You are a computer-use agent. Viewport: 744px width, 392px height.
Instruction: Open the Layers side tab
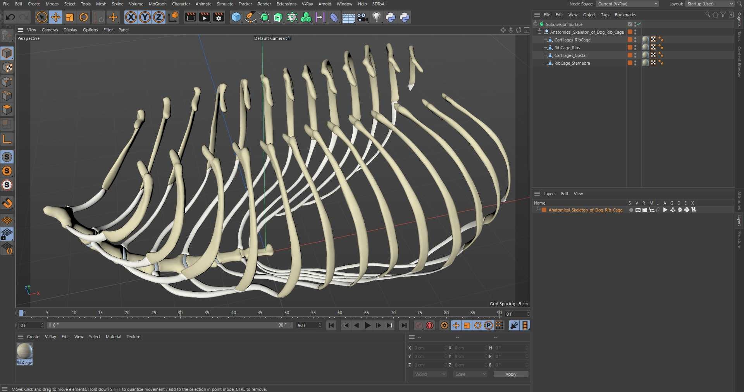tap(739, 220)
